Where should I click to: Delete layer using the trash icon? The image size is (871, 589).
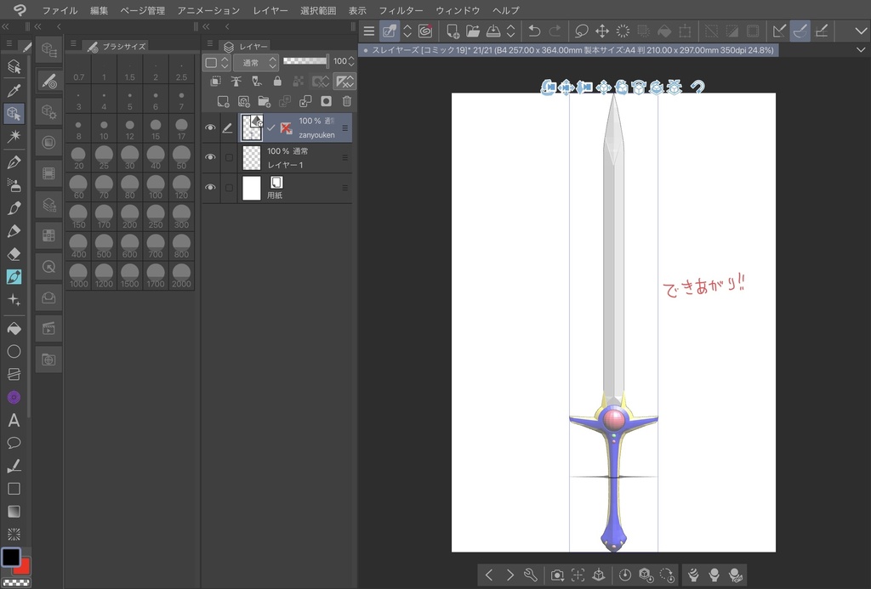[346, 101]
